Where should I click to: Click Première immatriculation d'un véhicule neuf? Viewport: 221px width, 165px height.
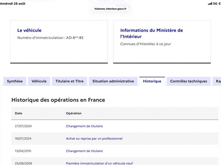(x=99, y=163)
